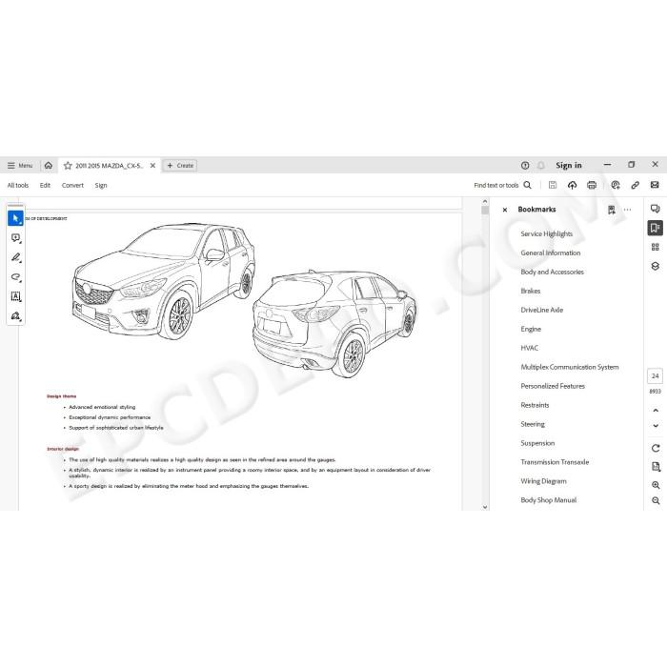Open HVAC bookmark
Image resolution: width=667 pixels, height=667 pixels.
pos(530,348)
